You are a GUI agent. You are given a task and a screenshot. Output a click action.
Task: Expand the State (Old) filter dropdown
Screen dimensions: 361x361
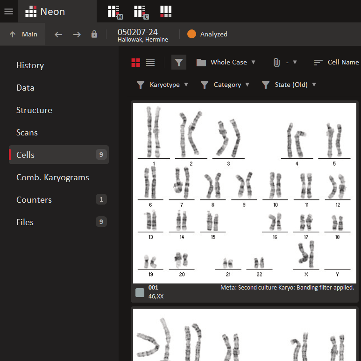tap(289, 85)
